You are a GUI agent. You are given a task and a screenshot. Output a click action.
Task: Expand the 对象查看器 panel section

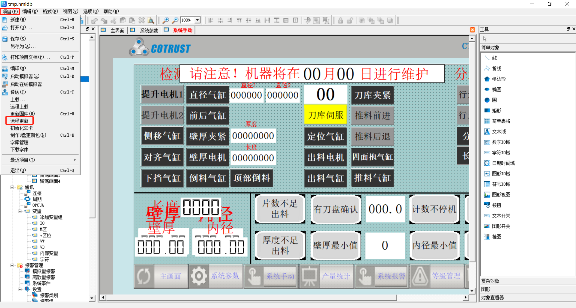click(527, 297)
